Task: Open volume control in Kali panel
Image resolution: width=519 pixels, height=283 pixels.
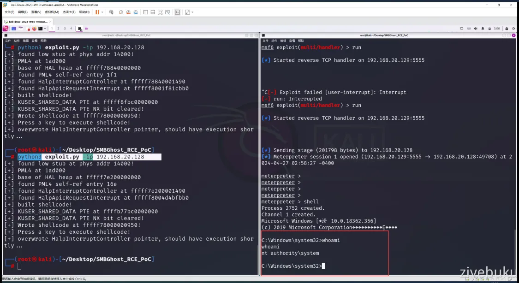Action: click(x=476, y=29)
